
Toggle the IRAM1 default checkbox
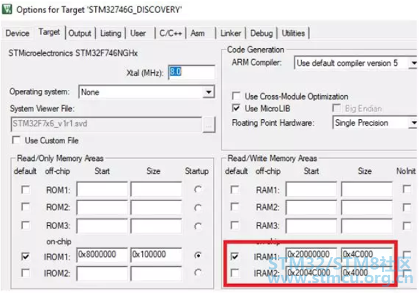coord(235,257)
